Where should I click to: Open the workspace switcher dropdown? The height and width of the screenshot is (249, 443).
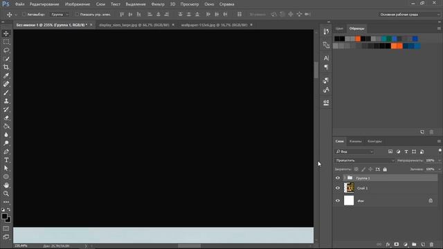point(409,15)
